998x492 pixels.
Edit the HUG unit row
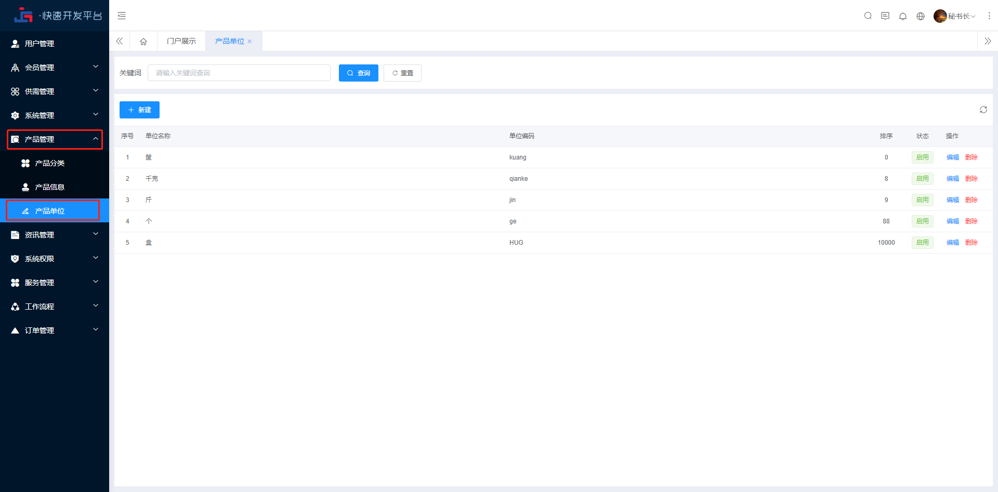pos(953,243)
